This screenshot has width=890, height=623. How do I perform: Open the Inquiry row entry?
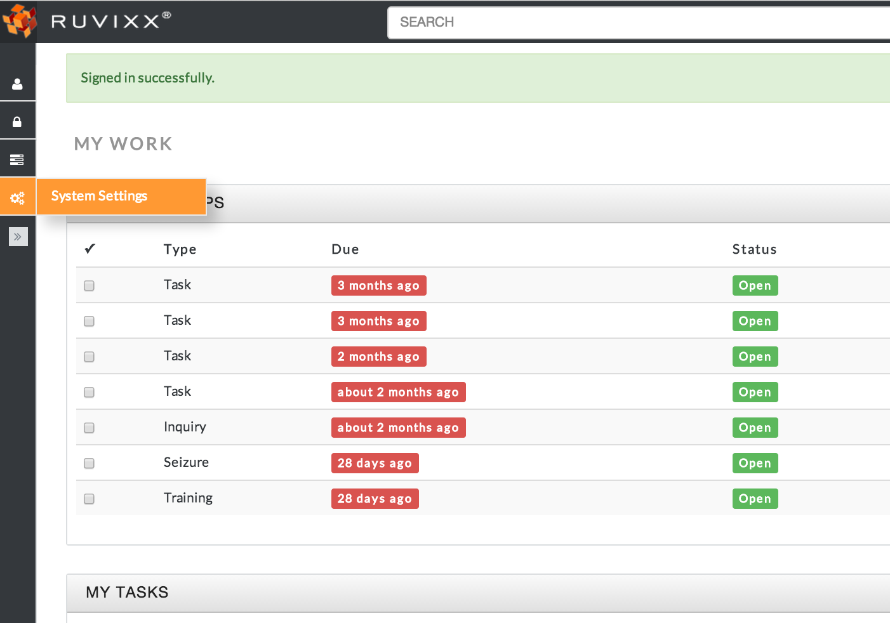185,427
